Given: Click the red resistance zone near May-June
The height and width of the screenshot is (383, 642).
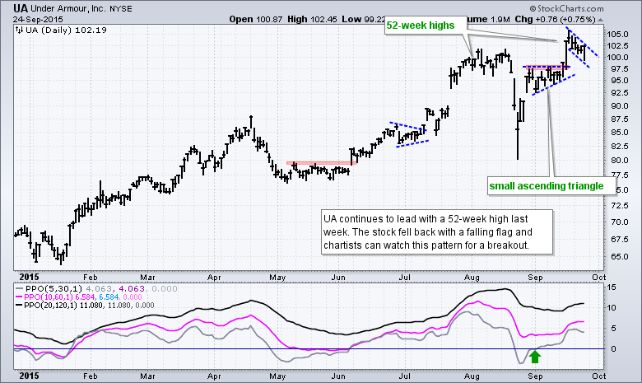Looking at the screenshot, I should tap(322, 163).
